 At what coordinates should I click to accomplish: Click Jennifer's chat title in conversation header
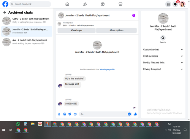pos(87,16)
